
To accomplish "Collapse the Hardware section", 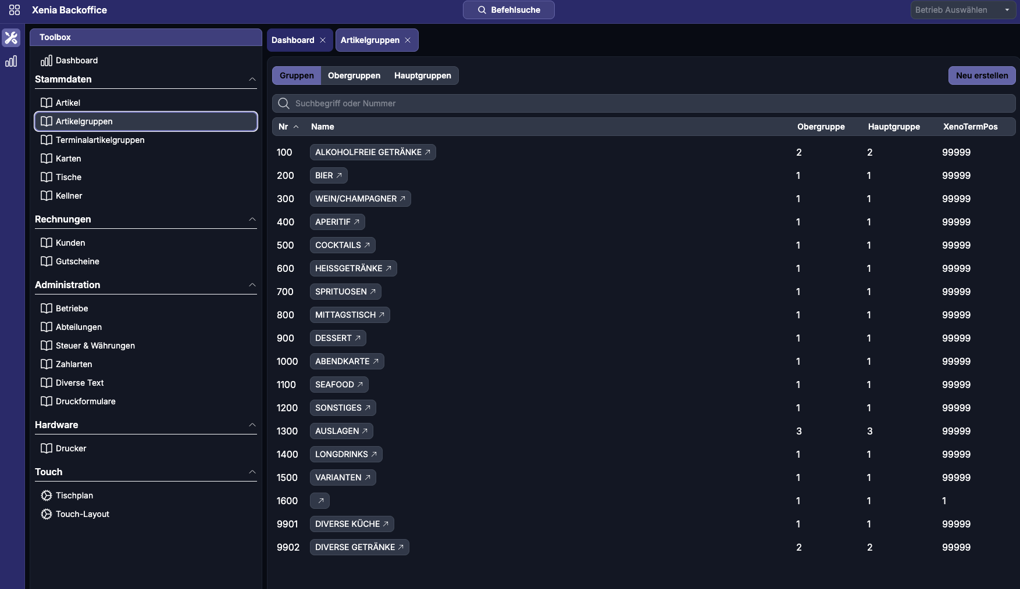I will click(x=252, y=425).
